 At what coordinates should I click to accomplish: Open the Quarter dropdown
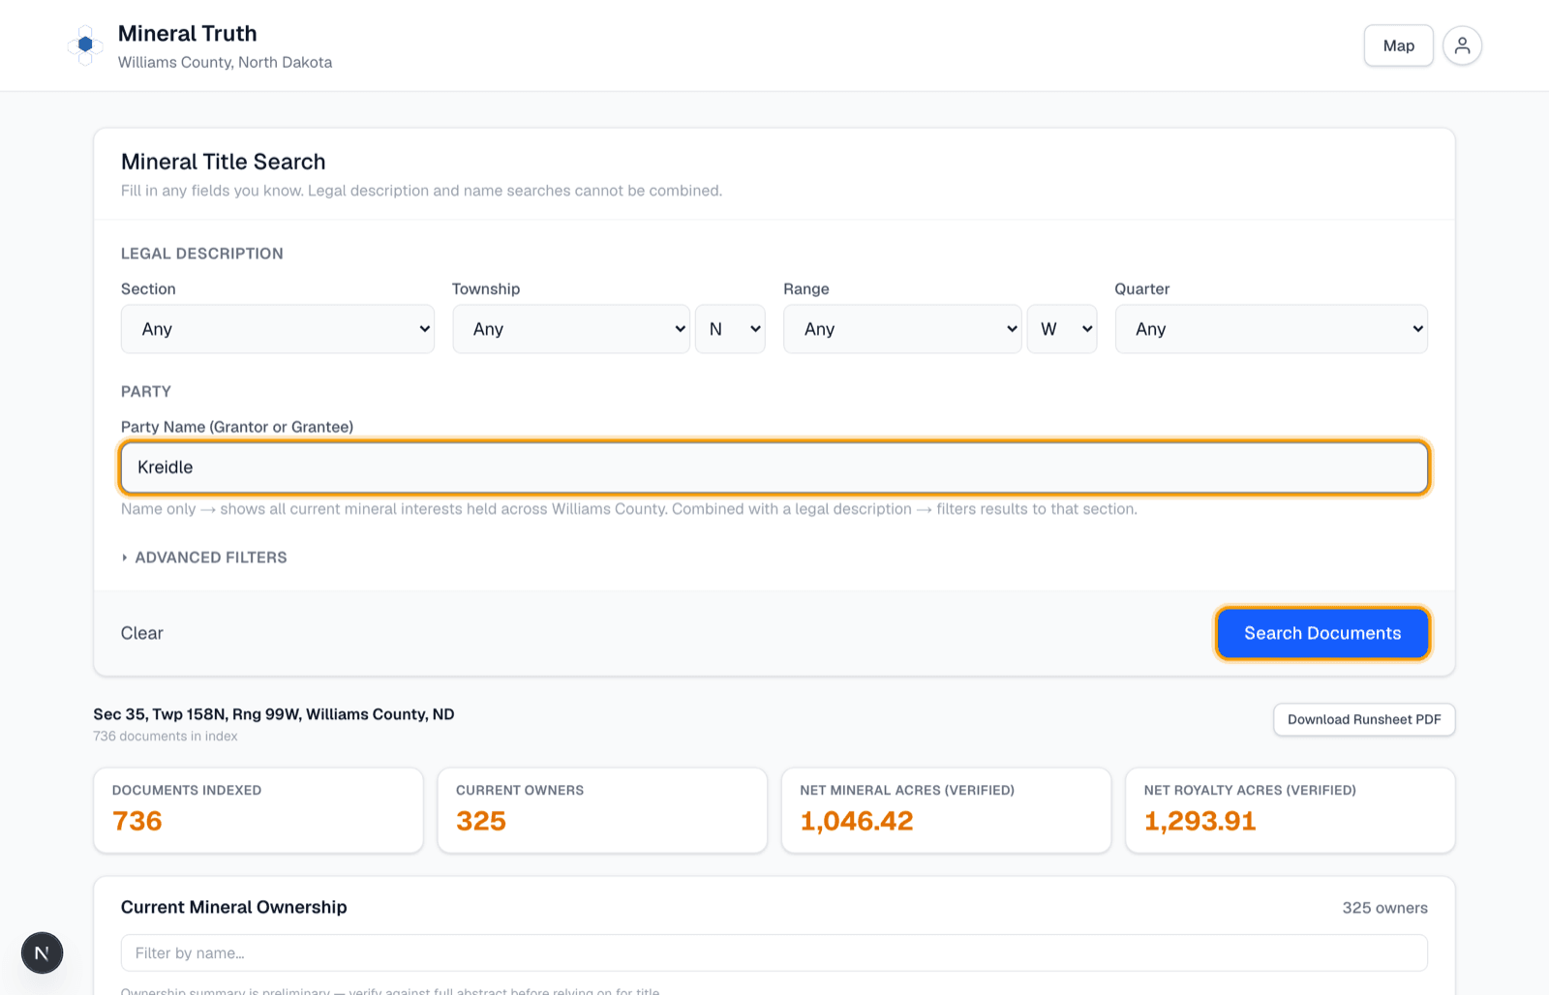point(1271,329)
